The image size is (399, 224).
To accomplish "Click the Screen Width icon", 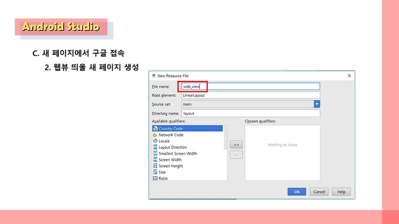I will point(155,160).
